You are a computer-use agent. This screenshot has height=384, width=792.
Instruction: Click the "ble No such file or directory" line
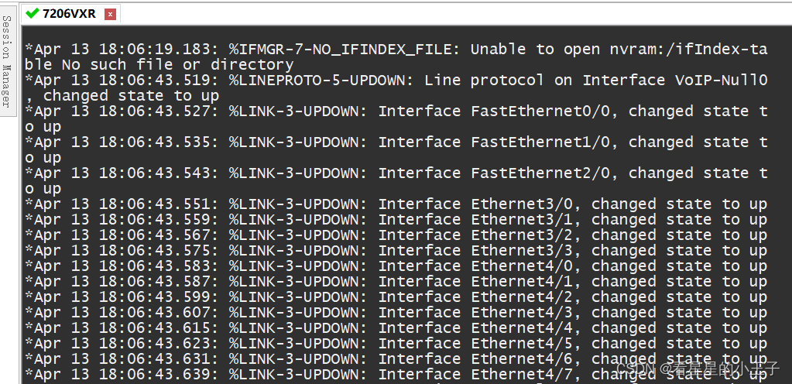coord(159,65)
